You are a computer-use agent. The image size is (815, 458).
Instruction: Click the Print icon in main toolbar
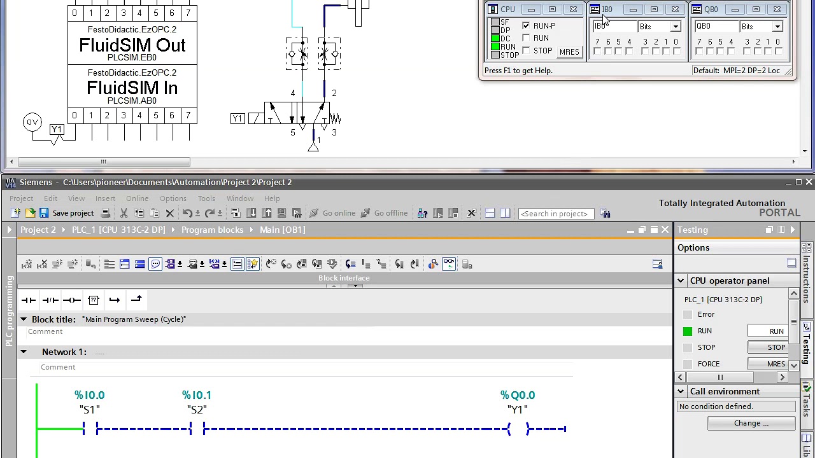click(106, 213)
